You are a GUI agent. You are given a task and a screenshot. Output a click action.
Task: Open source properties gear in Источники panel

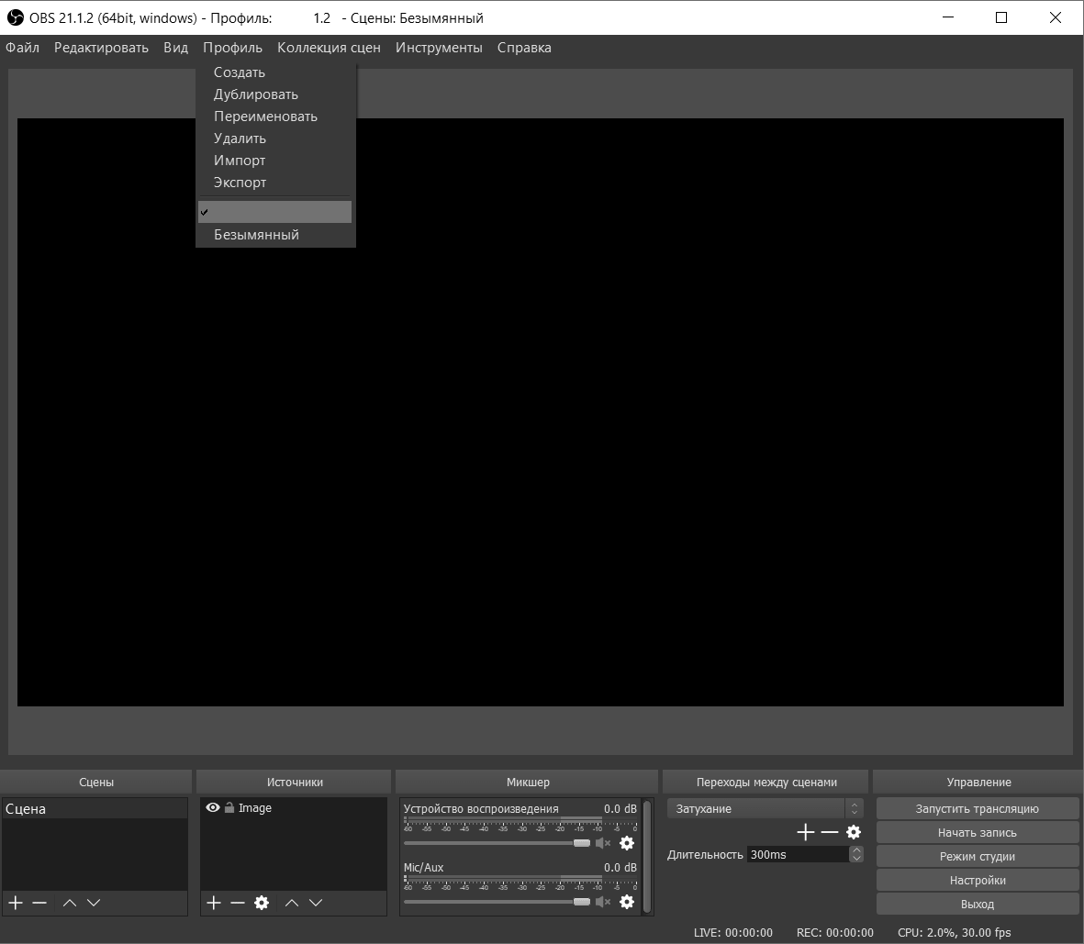click(261, 903)
